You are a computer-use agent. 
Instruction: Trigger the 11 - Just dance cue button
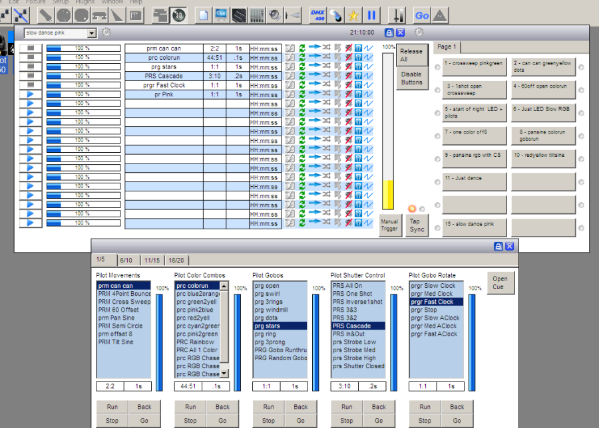pos(474,181)
